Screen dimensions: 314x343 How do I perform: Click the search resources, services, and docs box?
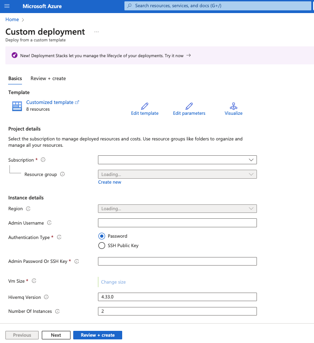(x=218, y=6)
